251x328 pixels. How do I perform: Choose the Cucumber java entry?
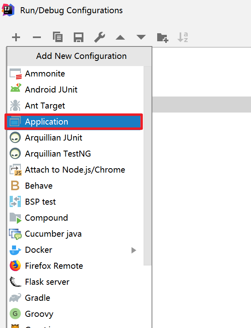(x=53, y=234)
